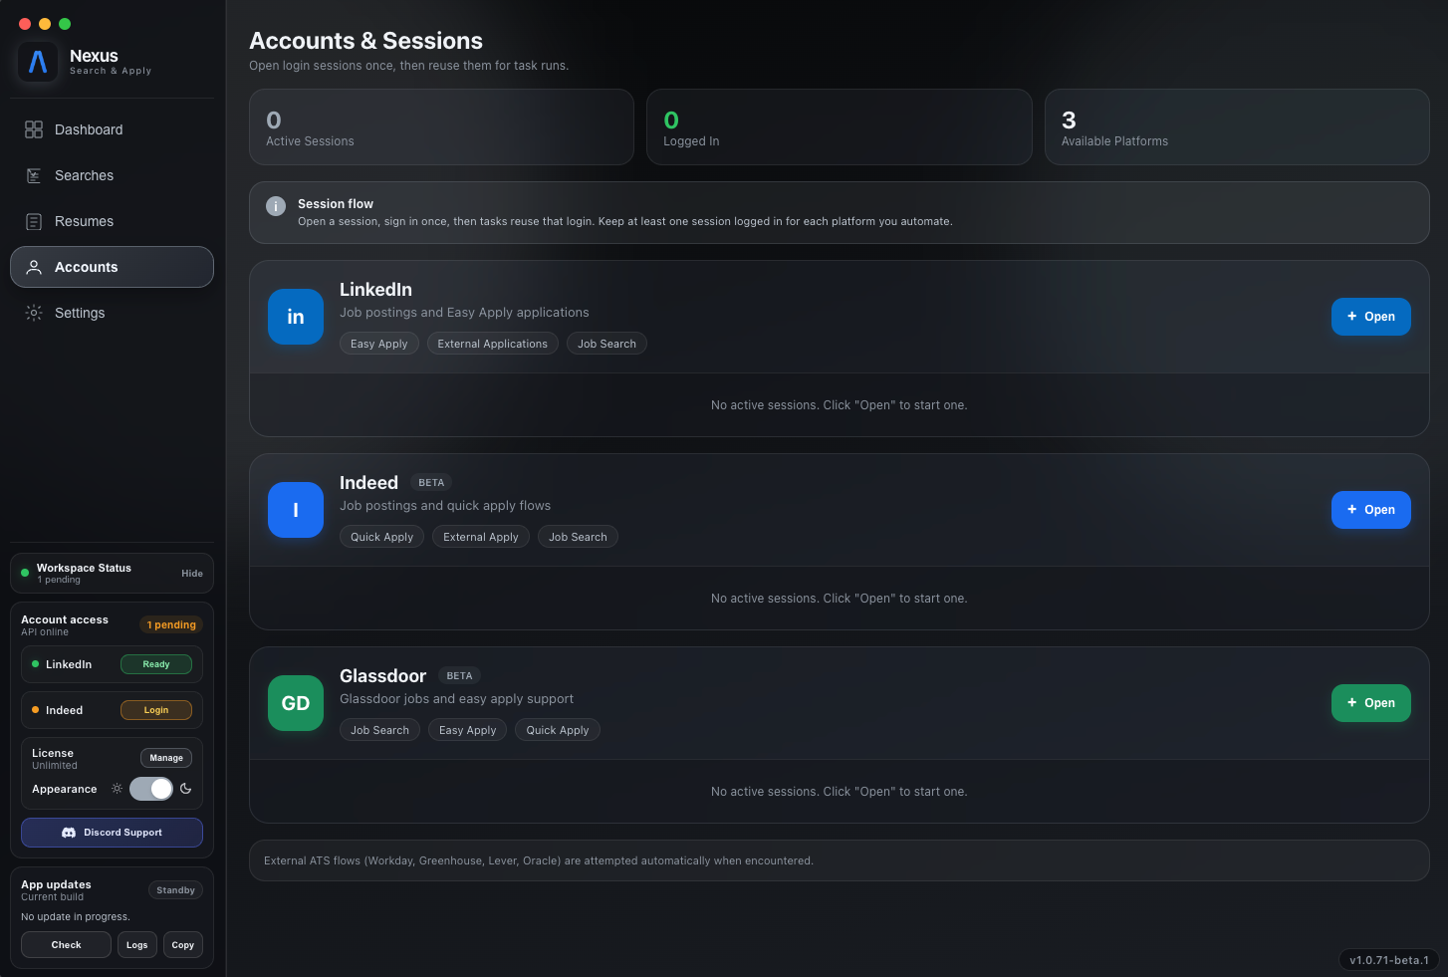Image resolution: width=1448 pixels, height=977 pixels.
Task: Click the Discord Support button
Action: pos(112,833)
